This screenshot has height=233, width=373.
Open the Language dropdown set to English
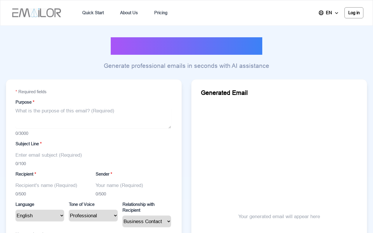click(40, 216)
